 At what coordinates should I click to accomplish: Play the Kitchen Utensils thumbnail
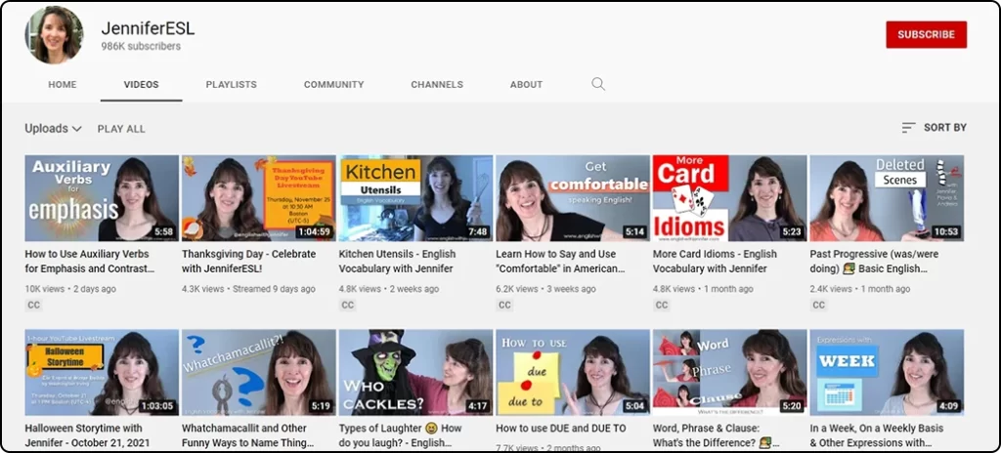[x=416, y=198]
